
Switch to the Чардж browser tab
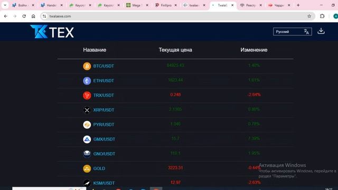point(279,5)
